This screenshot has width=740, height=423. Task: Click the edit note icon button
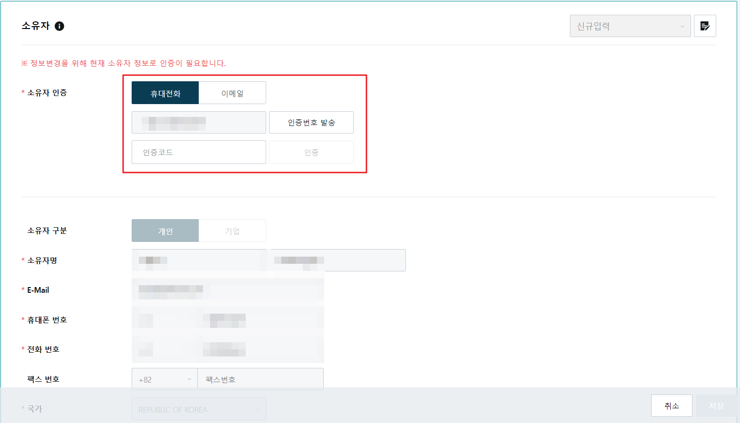[705, 26]
